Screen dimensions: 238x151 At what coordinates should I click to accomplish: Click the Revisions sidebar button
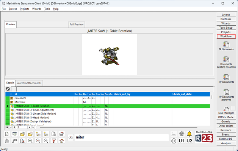tap(226, 130)
